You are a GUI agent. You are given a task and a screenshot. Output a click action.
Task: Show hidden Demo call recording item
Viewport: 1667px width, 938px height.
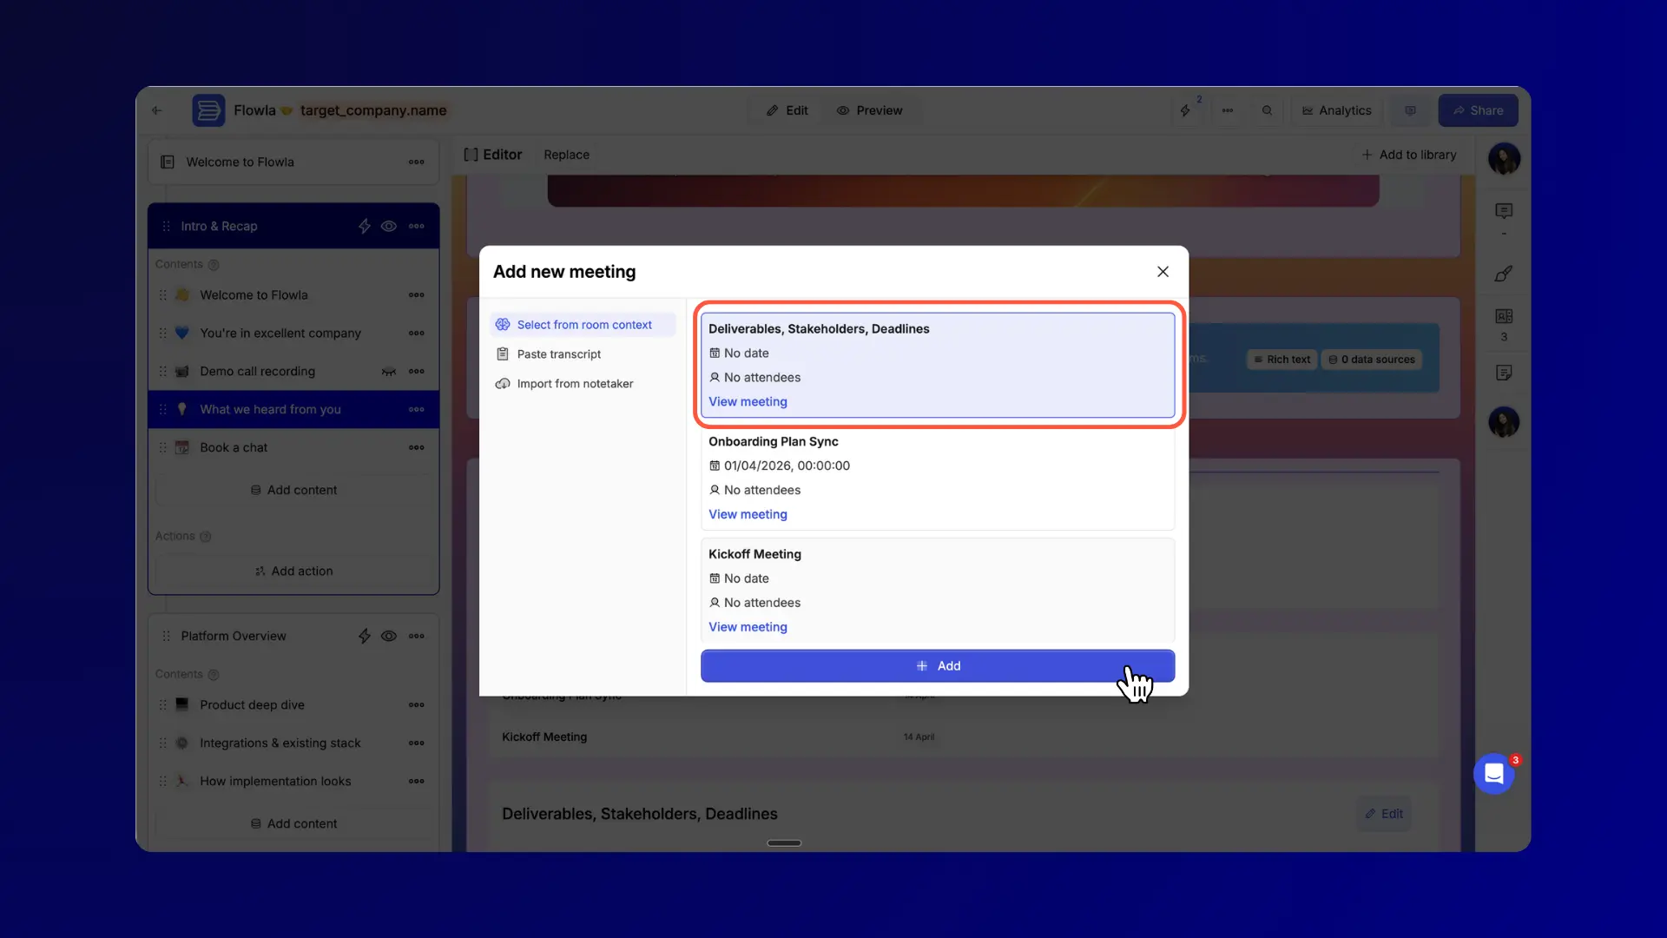(x=388, y=372)
